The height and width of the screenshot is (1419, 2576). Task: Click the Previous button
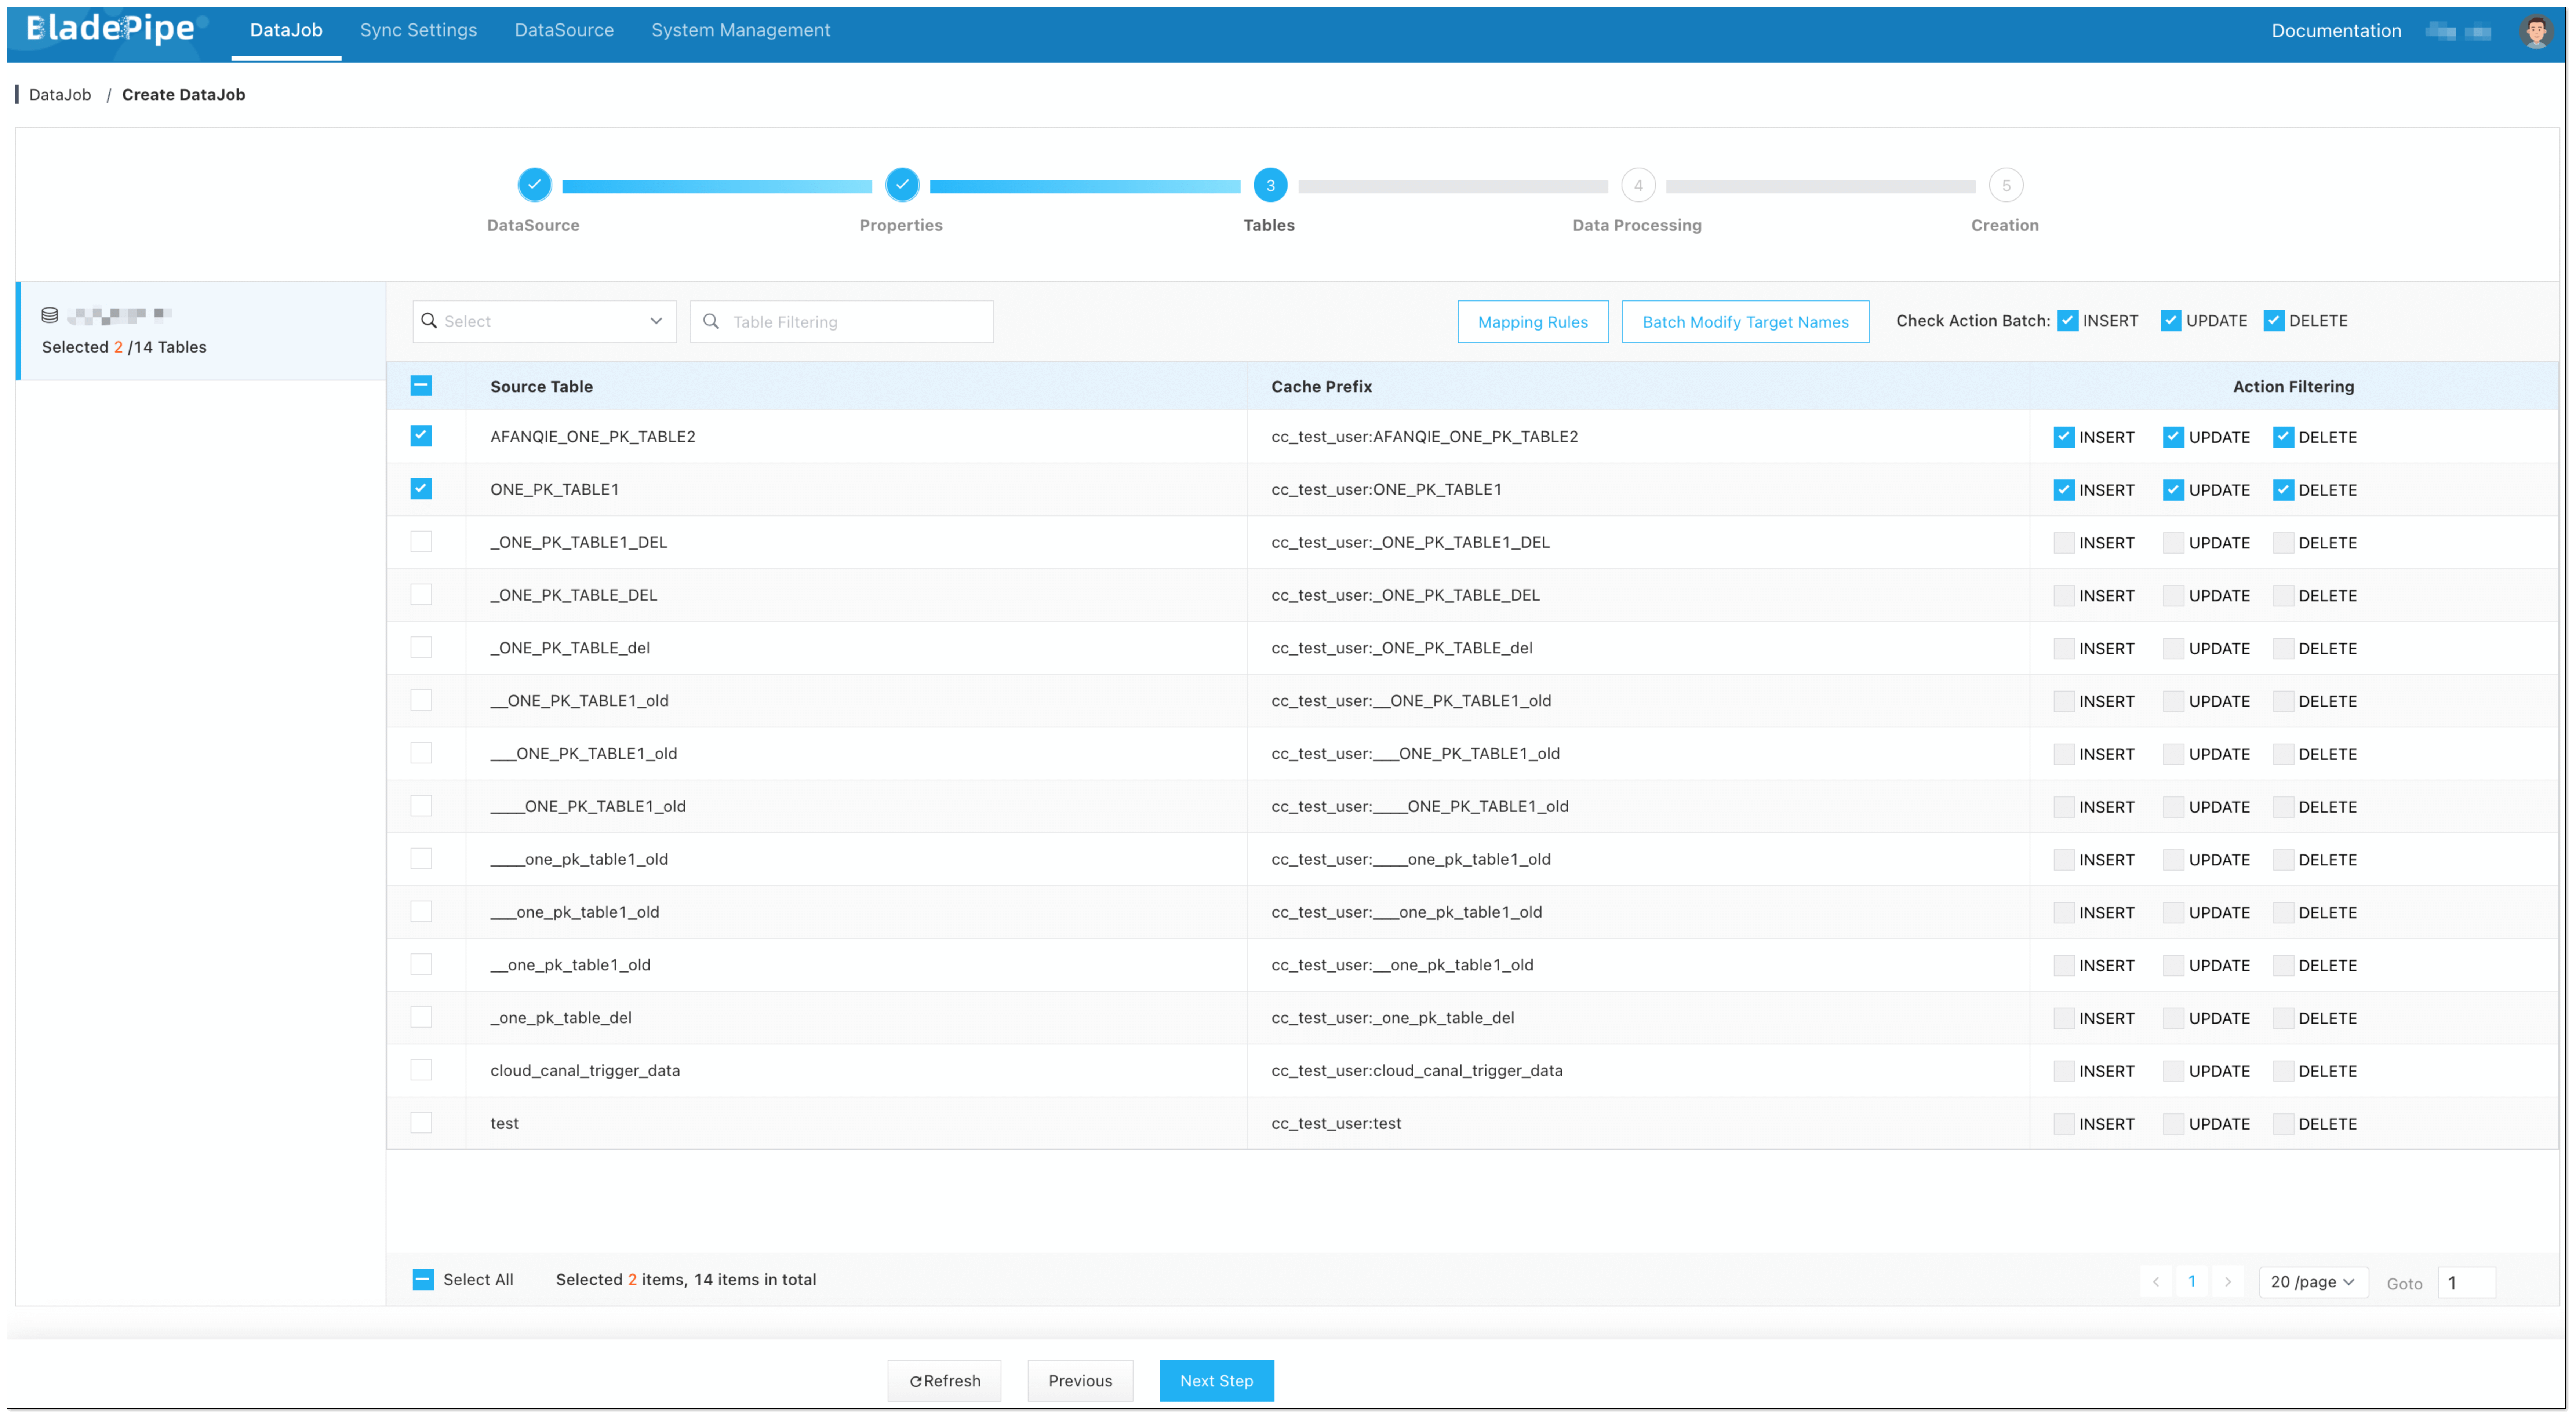[x=1080, y=1381]
